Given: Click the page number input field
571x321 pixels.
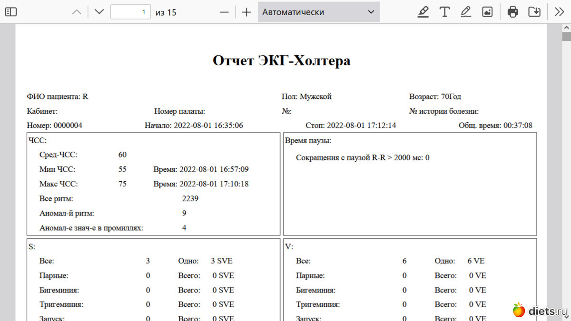Looking at the screenshot, I should pyautogui.click(x=130, y=12).
